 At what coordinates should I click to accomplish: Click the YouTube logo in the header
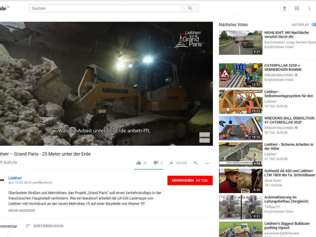point(4,8)
